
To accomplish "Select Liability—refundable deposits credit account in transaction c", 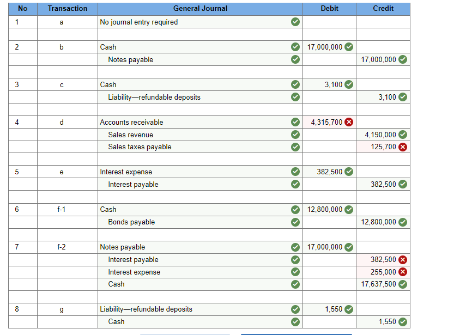I will tap(200, 97).
